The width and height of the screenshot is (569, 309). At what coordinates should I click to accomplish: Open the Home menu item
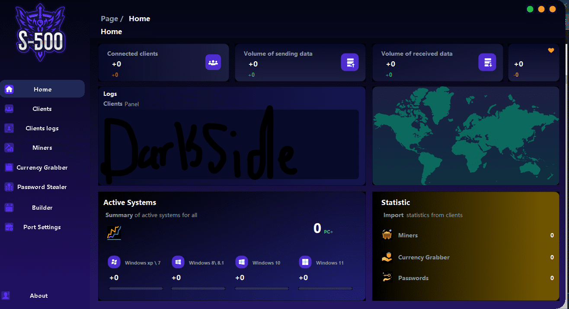pyautogui.click(x=42, y=89)
